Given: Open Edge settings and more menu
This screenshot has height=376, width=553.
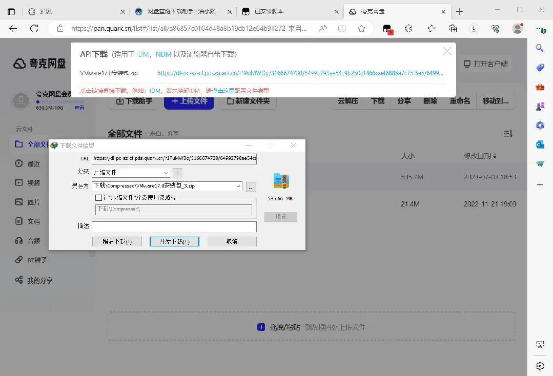Looking at the screenshot, I should tap(540, 29).
